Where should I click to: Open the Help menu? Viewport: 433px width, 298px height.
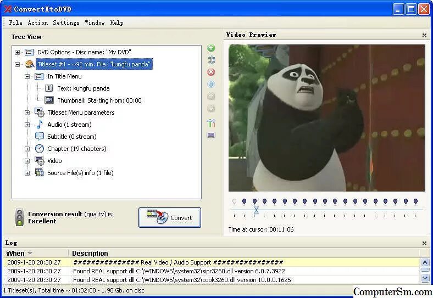point(117,23)
